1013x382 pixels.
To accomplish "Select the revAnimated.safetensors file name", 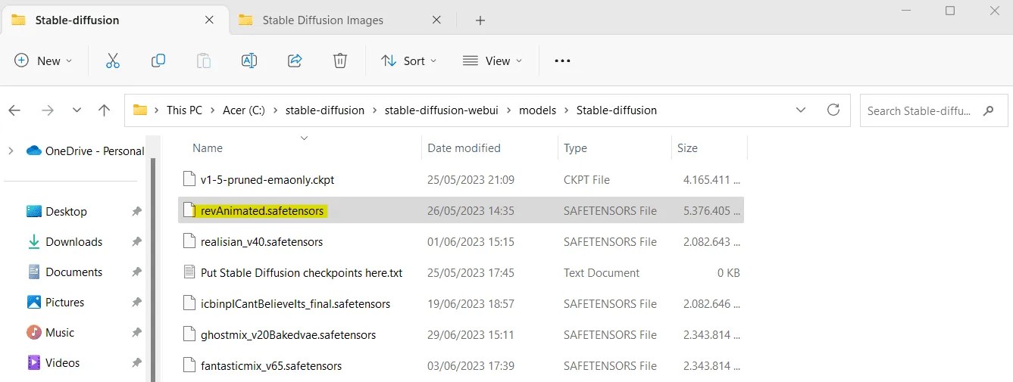I will pyautogui.click(x=262, y=211).
